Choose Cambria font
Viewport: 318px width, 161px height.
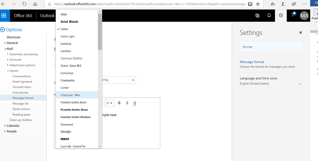pos(77,44)
